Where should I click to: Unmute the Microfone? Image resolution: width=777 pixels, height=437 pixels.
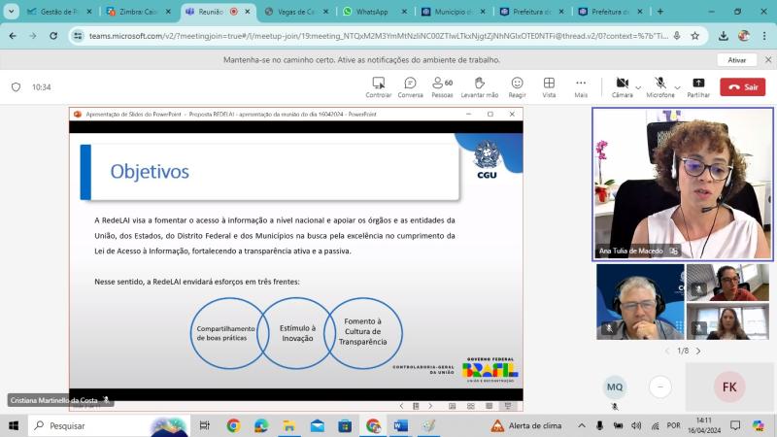pyautogui.click(x=660, y=87)
